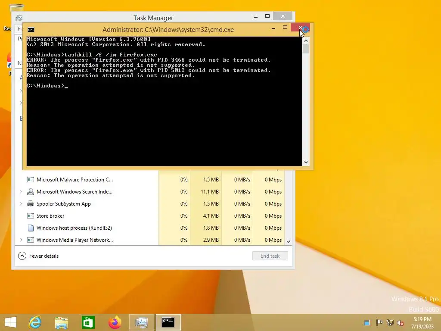
Task: Open the cmd.exe window system menu icon
Action: pyautogui.click(x=31, y=30)
